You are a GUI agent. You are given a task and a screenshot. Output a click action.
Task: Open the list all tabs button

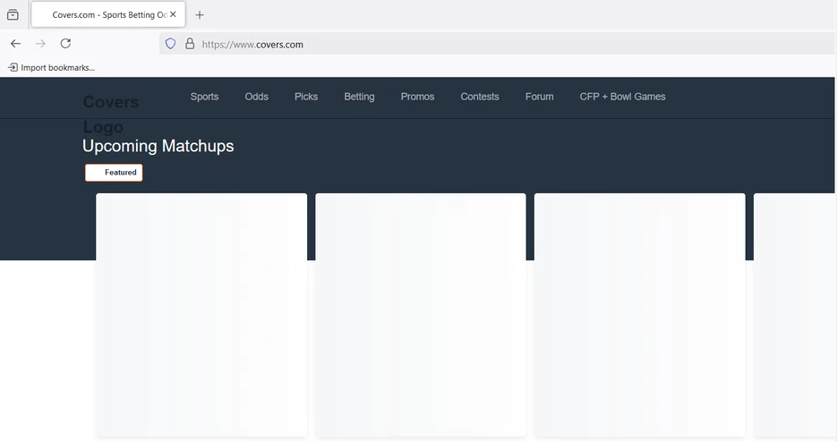click(x=13, y=15)
